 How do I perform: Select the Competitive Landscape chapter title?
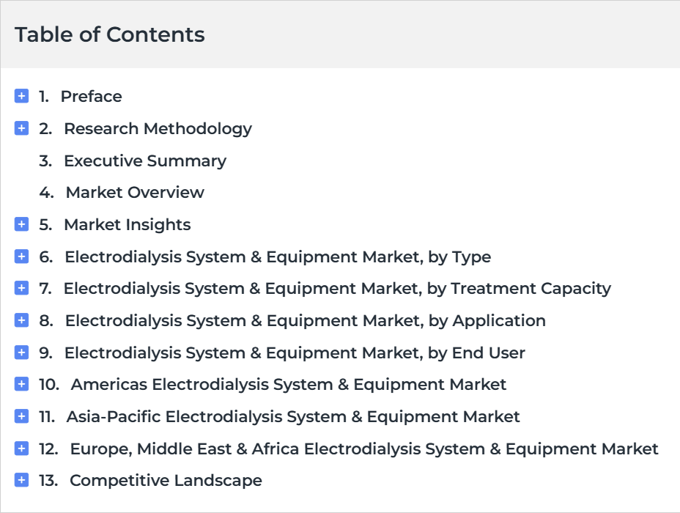[166, 481]
